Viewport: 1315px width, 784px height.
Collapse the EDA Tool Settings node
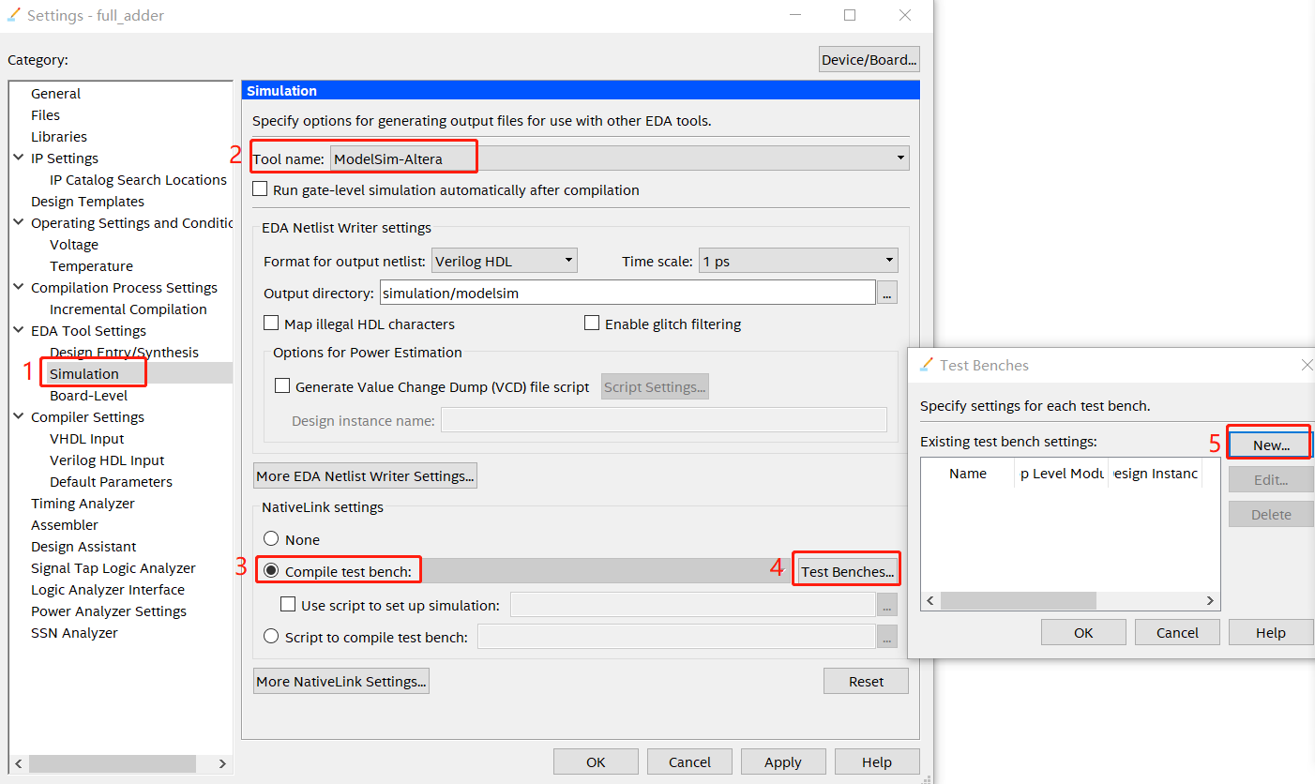(x=19, y=330)
